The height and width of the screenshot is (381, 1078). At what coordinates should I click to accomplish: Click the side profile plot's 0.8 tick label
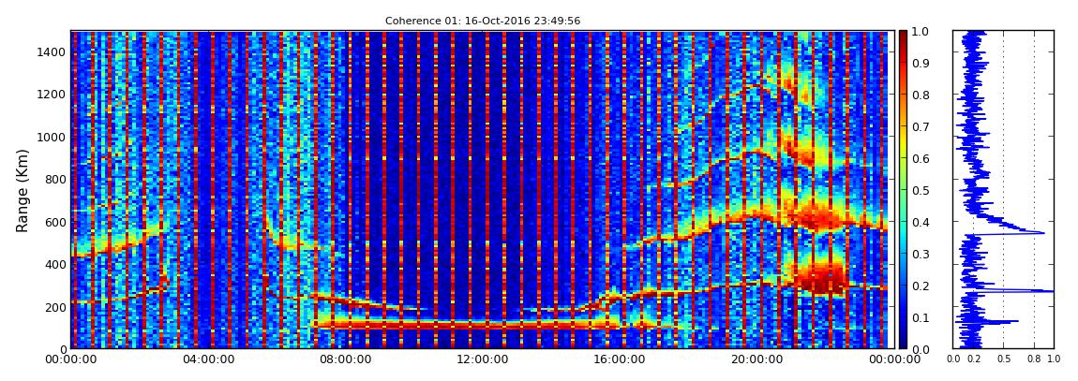coord(1035,359)
